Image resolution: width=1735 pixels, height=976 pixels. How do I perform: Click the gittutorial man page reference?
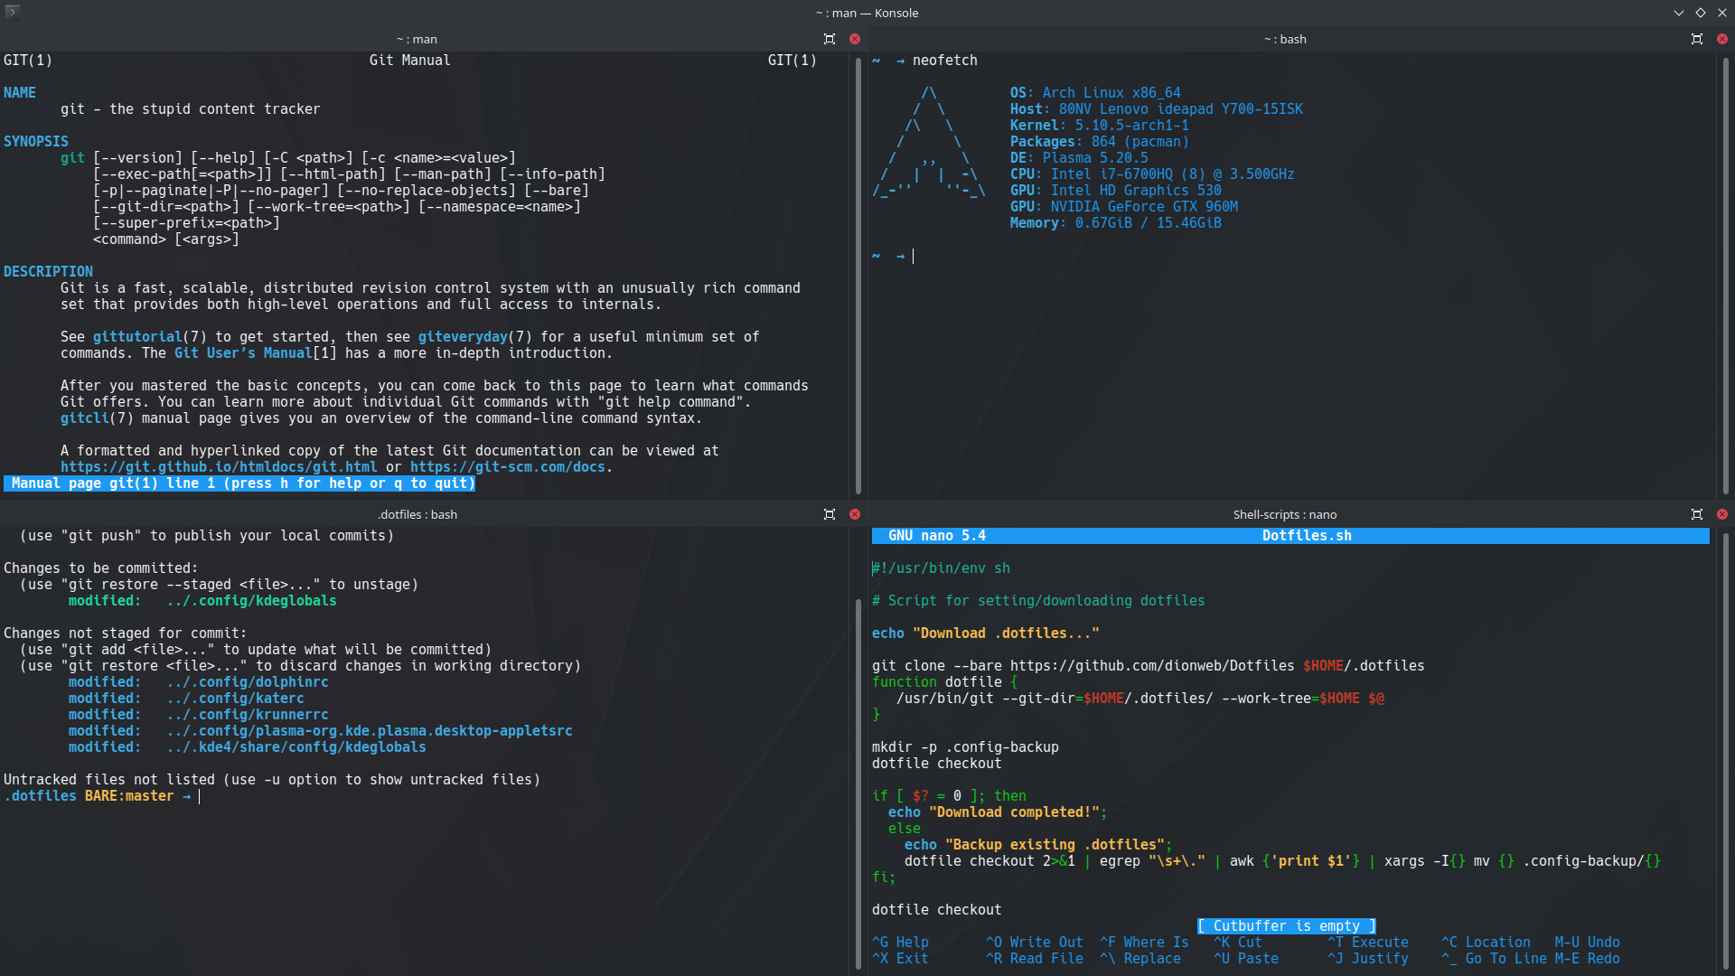pyautogui.click(x=137, y=337)
